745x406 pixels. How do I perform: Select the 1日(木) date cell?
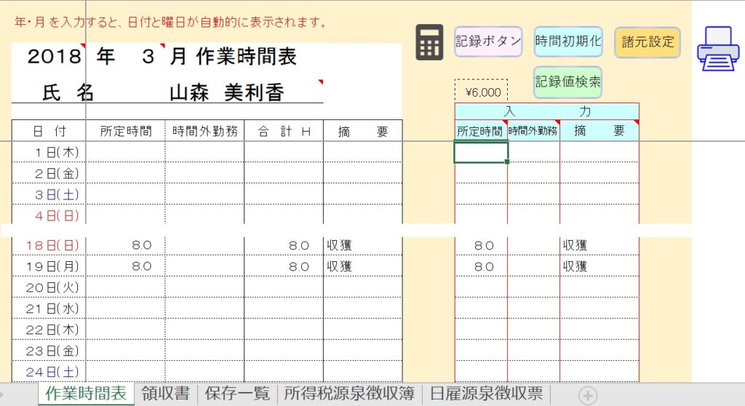(49, 152)
